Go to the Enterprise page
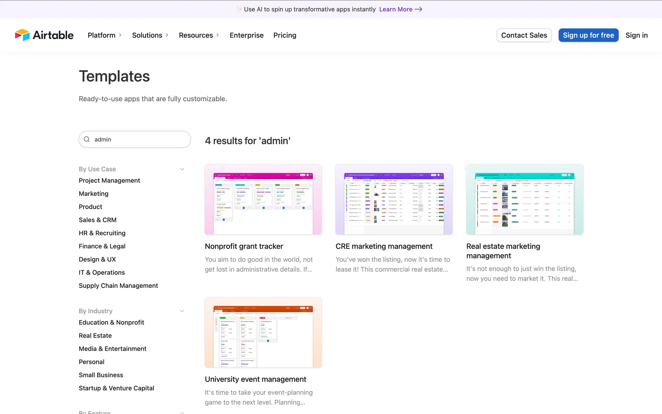 point(247,35)
